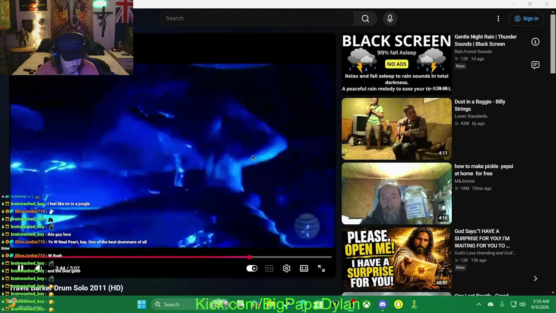Click the title Gentle Night Rain Thunder Sounds
This screenshot has height=313, width=556.
486,40
